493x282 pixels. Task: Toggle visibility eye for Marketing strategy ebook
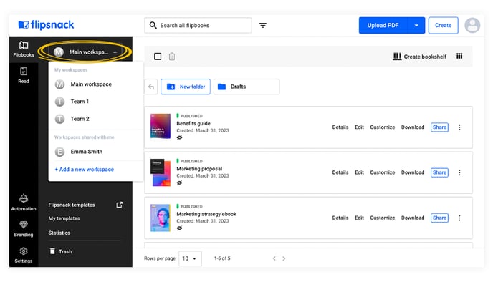[x=179, y=228]
